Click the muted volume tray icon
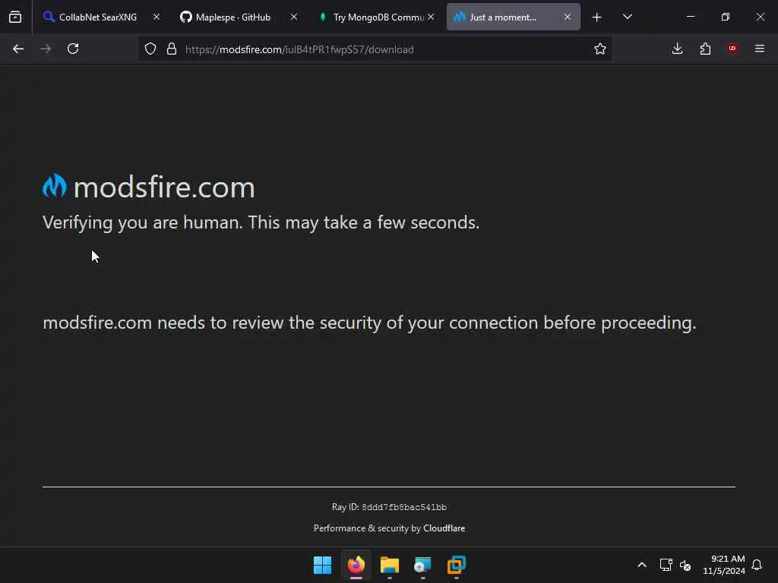Image resolution: width=778 pixels, height=583 pixels. (685, 565)
